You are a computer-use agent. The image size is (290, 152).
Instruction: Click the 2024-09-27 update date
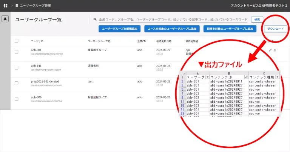tap(163, 50)
